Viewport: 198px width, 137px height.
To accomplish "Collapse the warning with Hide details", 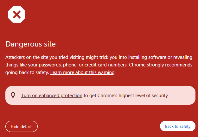I will click(x=22, y=127).
